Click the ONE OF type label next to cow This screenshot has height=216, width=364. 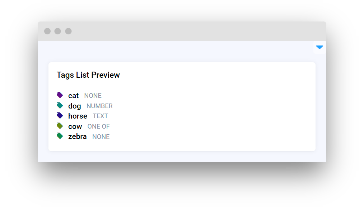[x=99, y=126]
